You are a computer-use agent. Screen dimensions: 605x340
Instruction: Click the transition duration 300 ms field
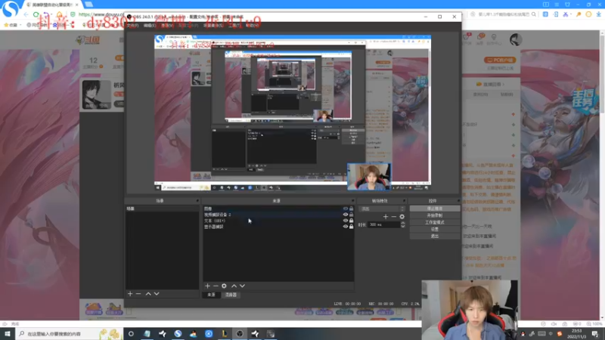[x=384, y=224]
